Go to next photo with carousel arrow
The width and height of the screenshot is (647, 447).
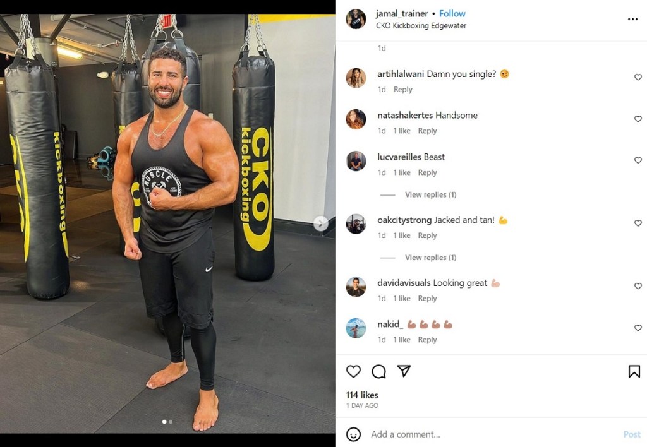[x=320, y=223]
